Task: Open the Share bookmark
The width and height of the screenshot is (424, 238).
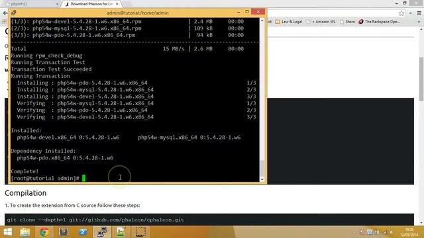Action: tap(347, 22)
